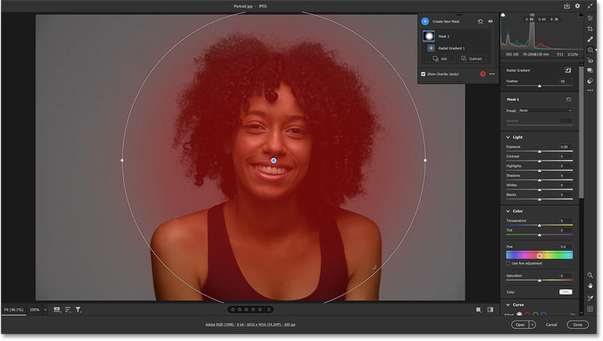Click the blue center pin of radial gradient

click(x=273, y=160)
